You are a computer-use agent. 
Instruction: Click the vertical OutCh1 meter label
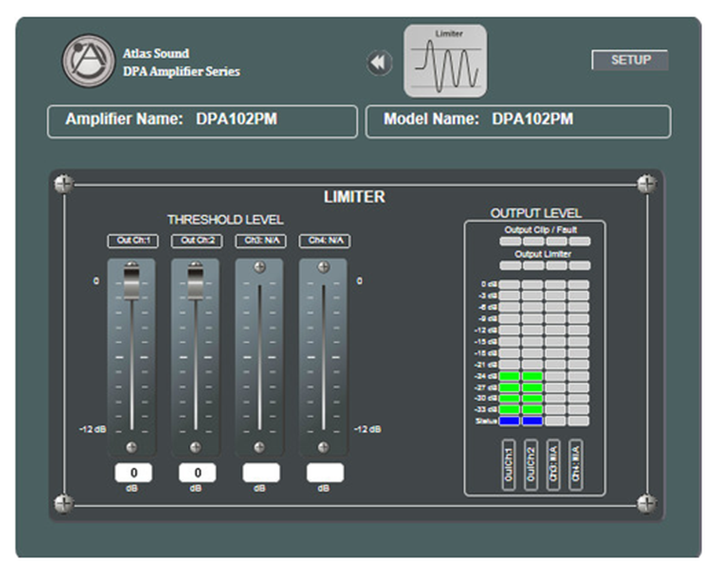click(509, 465)
